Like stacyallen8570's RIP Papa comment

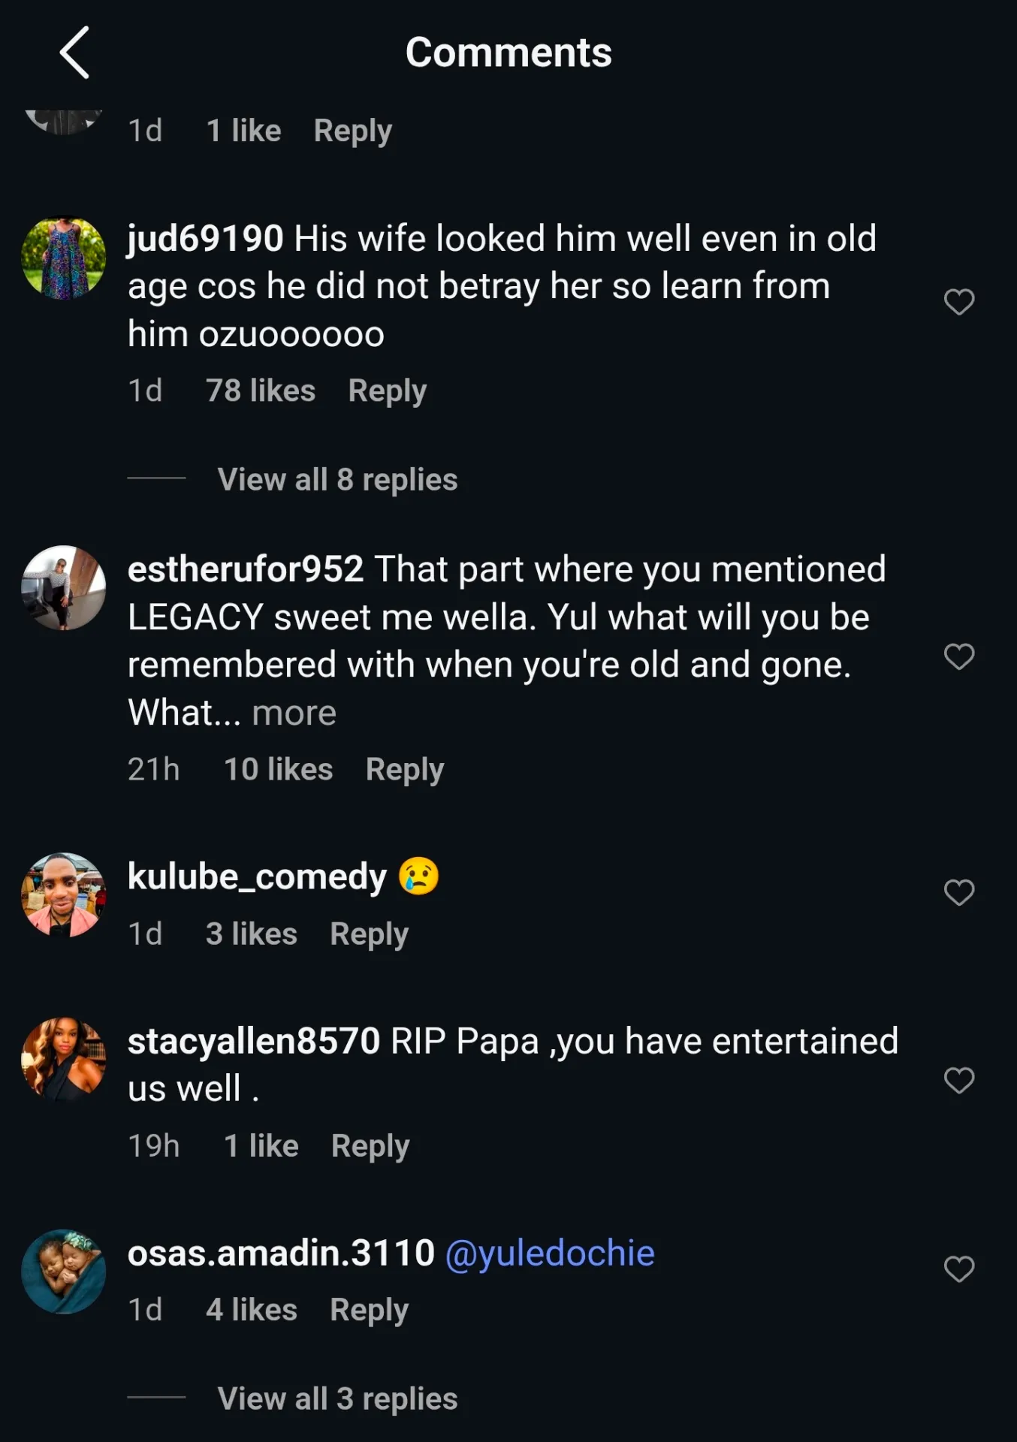coord(959,1080)
